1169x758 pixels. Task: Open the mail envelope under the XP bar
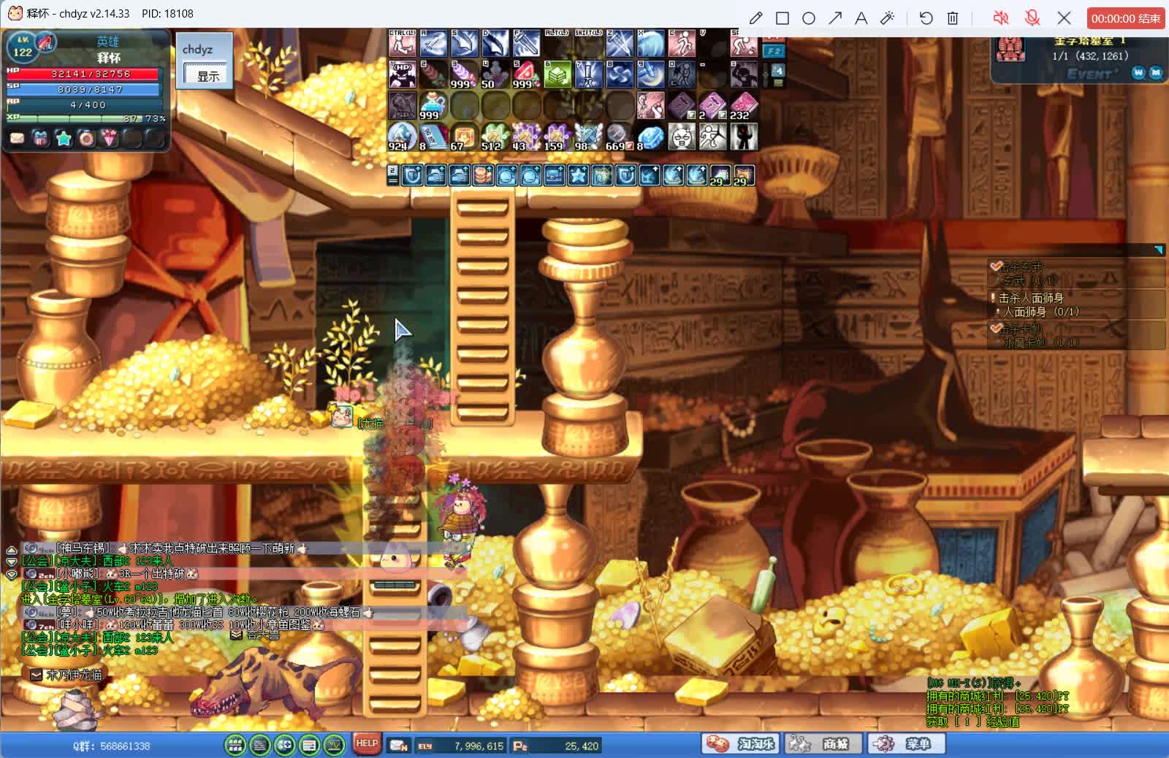[x=17, y=138]
